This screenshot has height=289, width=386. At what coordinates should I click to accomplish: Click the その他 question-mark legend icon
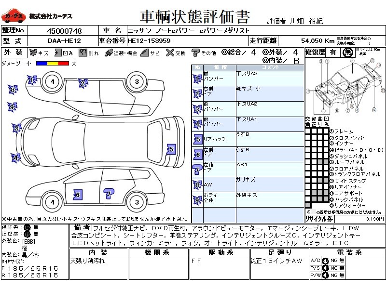[195, 53]
